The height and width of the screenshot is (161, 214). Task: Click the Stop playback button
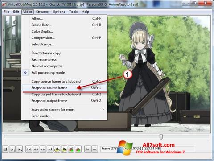pyautogui.click(x=6, y=149)
